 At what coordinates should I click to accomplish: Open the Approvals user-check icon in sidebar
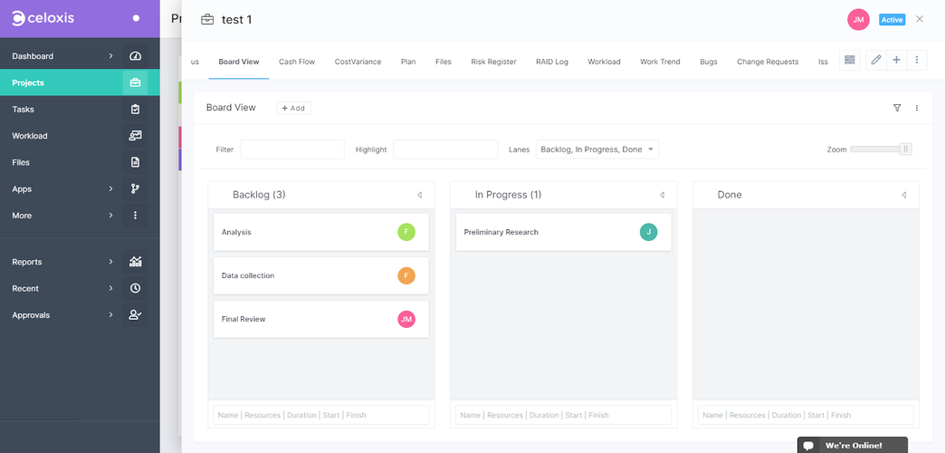136,315
